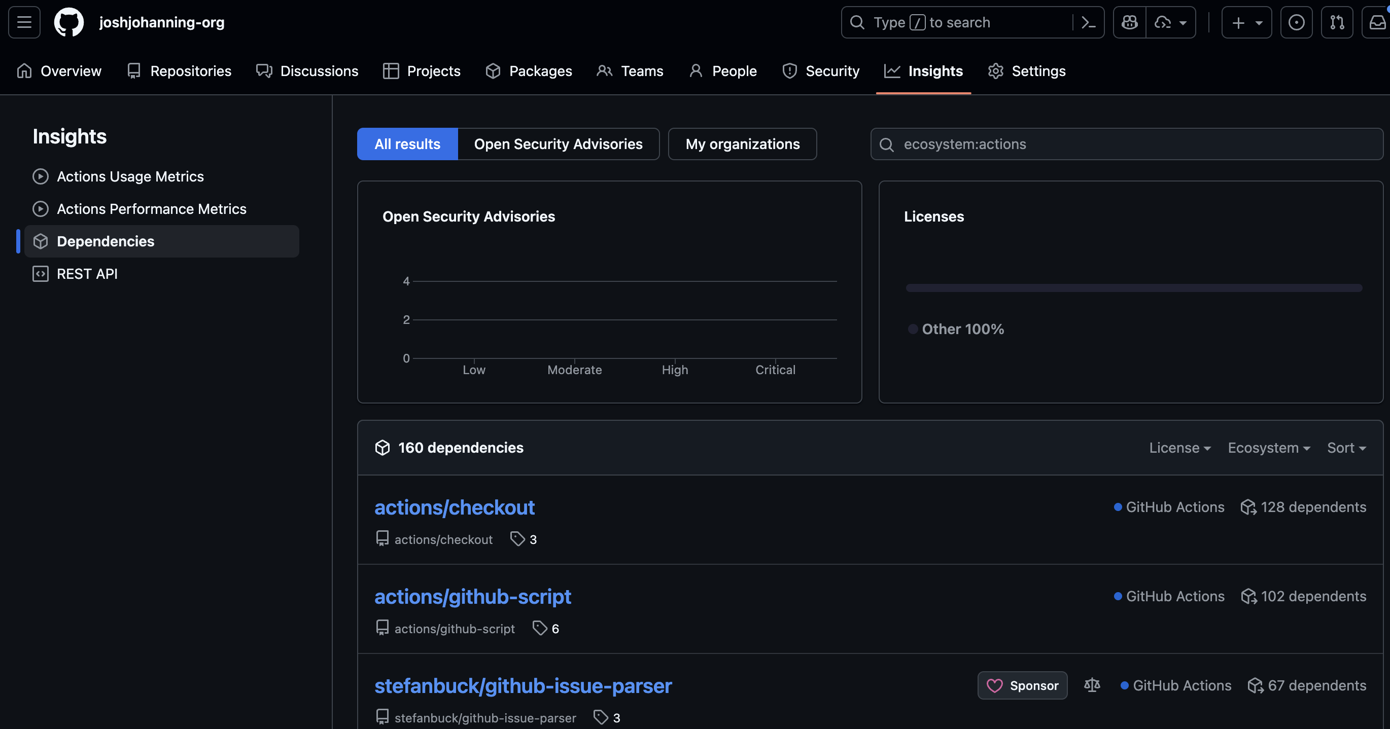The width and height of the screenshot is (1390, 729).
Task: Select Dependencies in Insights sidebar
Action: (x=162, y=241)
